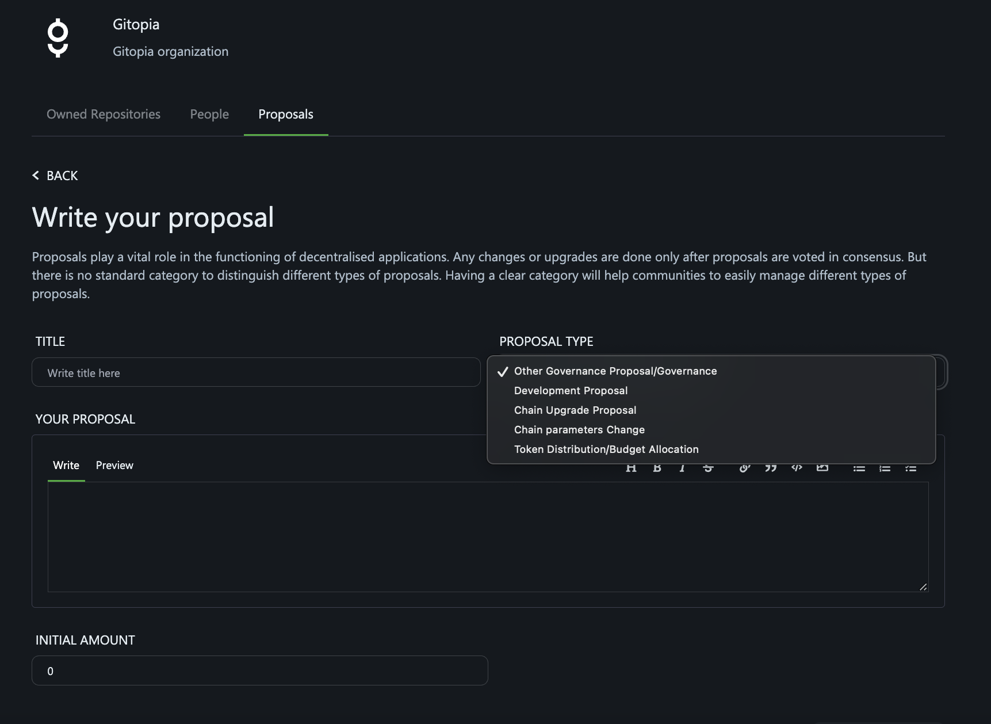Insert a block quote
The width and height of the screenshot is (991, 724).
tap(771, 468)
